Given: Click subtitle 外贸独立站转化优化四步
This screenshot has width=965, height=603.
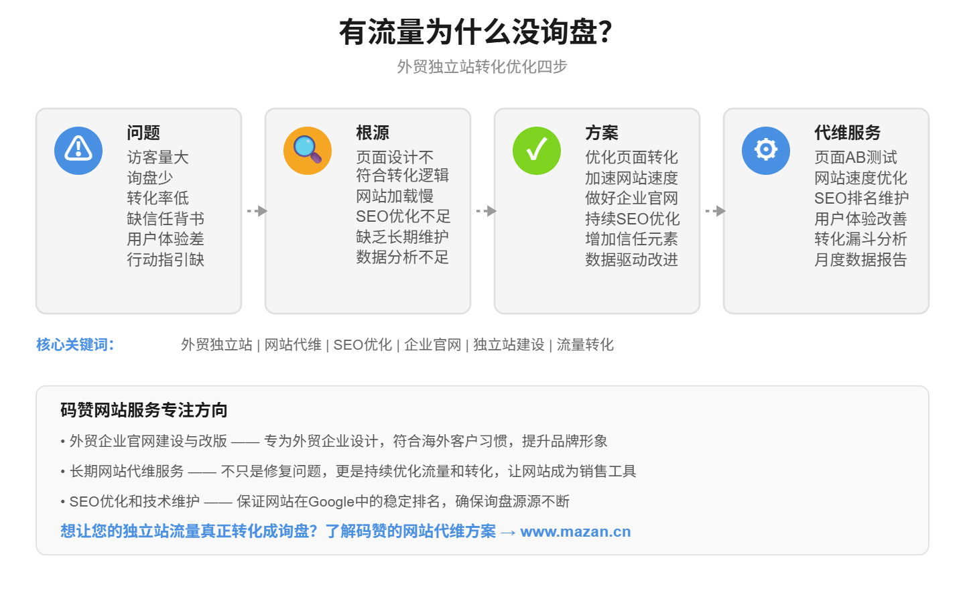Looking at the screenshot, I should (482, 66).
